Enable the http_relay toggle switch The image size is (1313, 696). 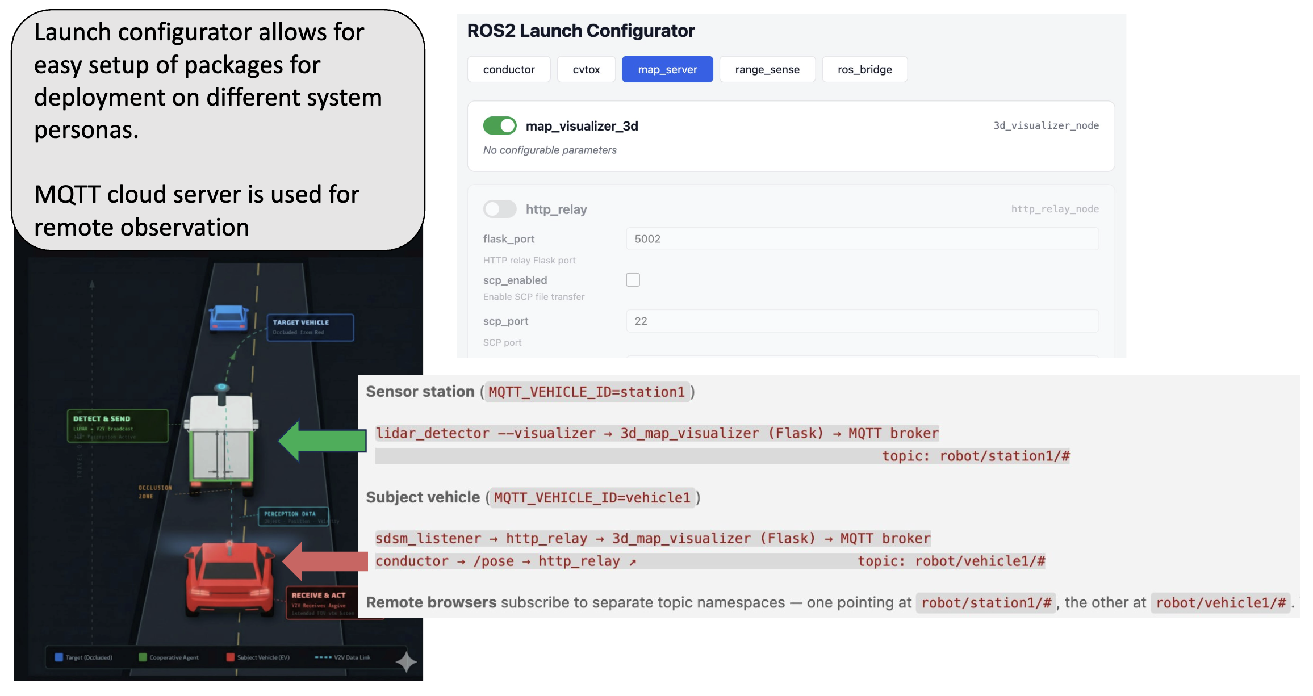tap(499, 209)
